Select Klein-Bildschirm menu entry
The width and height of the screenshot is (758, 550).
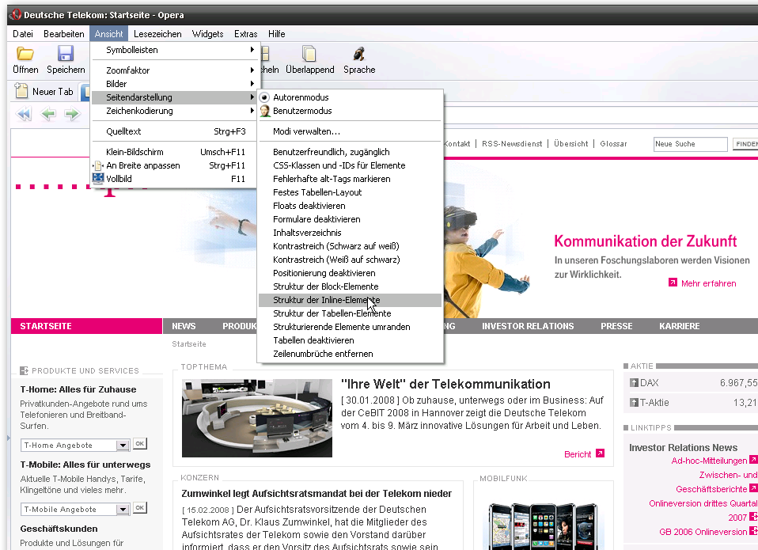(x=173, y=152)
